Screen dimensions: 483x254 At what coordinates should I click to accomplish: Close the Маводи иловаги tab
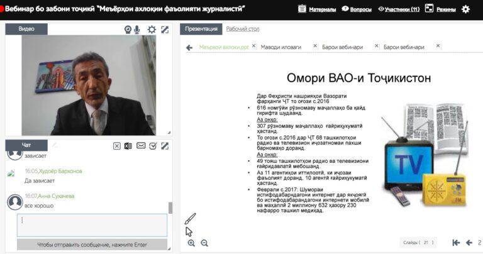315,46
